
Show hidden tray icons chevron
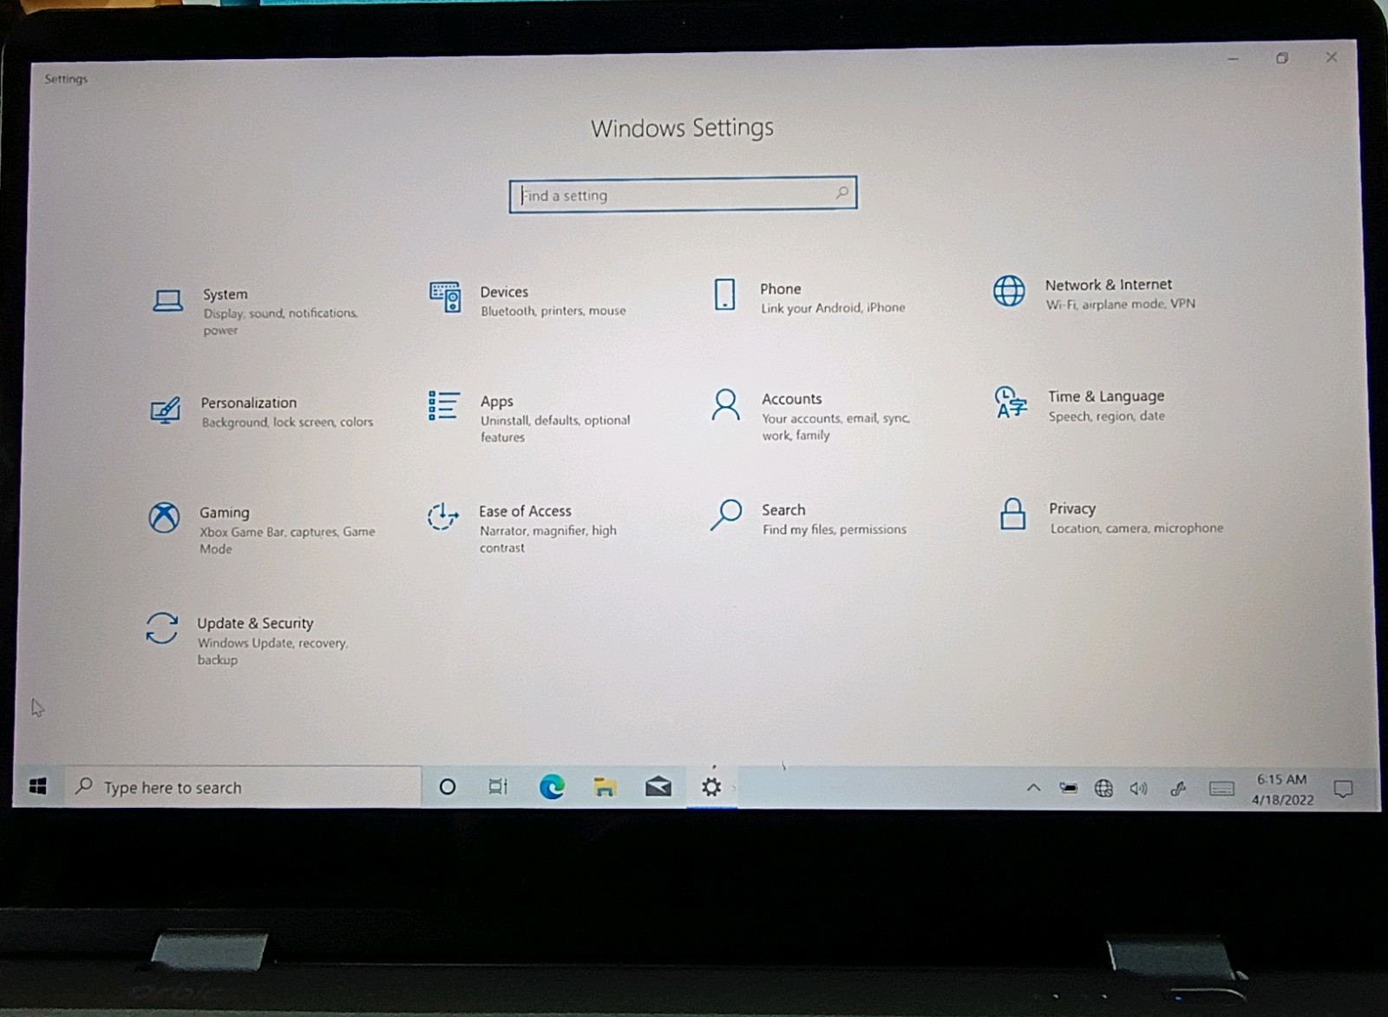tap(1033, 788)
